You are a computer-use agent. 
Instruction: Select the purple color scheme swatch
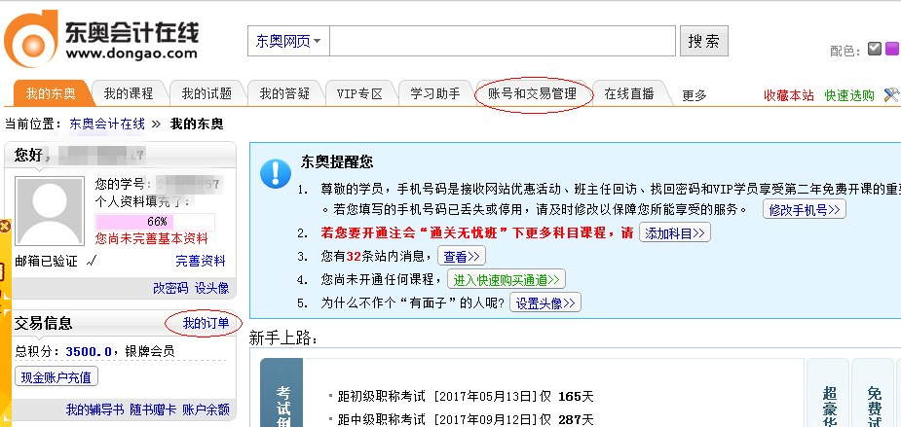point(891,49)
